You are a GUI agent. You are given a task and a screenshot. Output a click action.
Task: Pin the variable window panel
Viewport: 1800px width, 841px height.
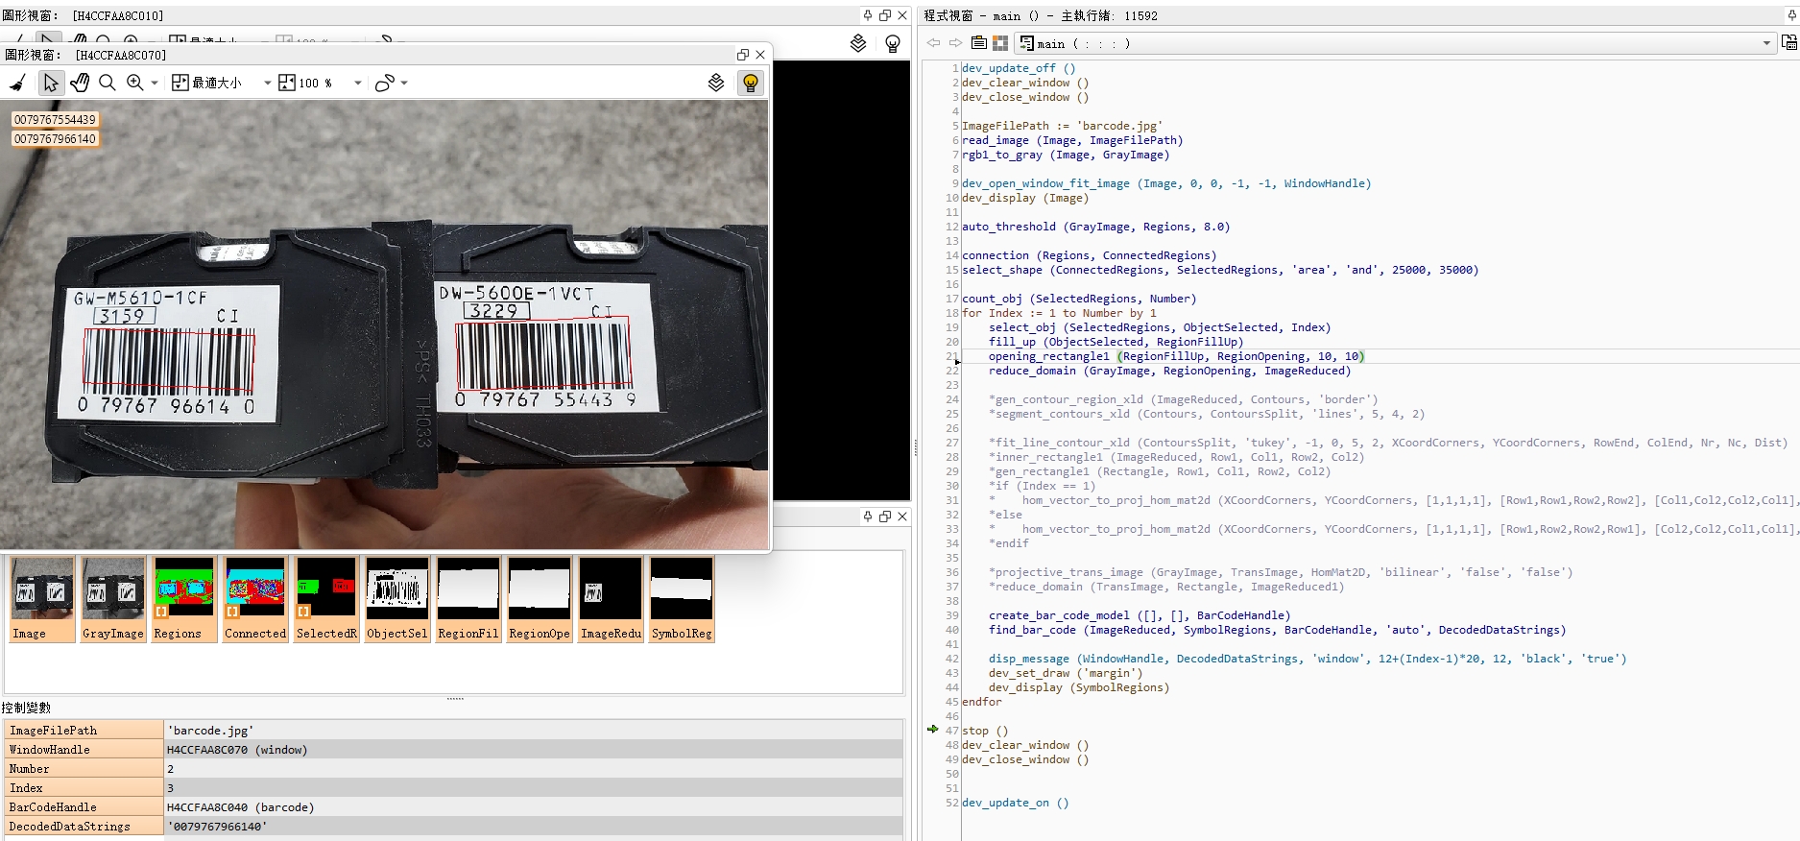pyautogui.click(x=868, y=517)
